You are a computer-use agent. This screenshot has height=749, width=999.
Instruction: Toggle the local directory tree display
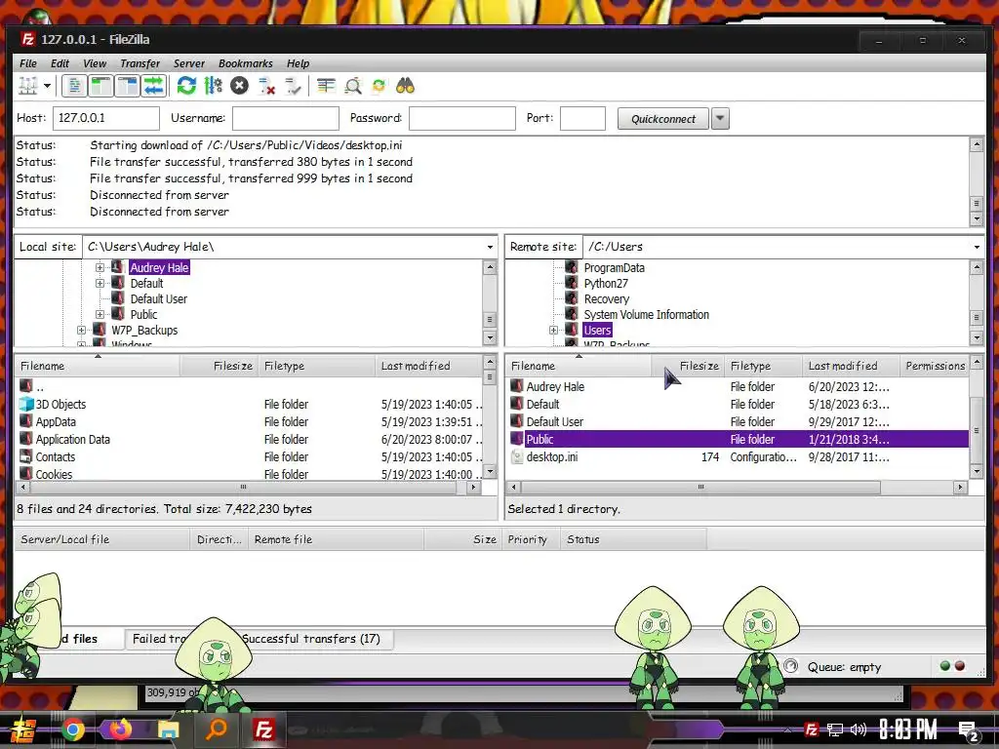(x=100, y=86)
